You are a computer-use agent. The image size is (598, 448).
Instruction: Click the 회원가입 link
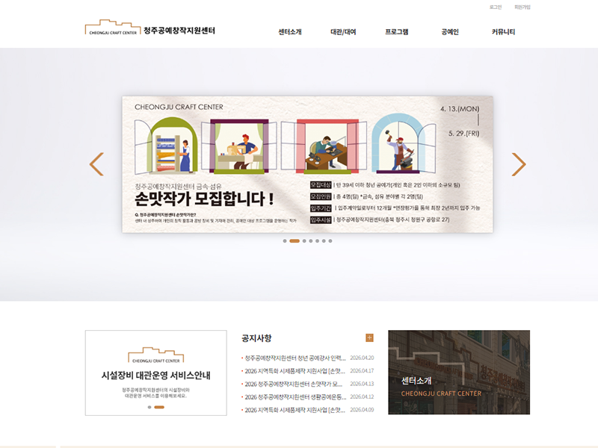click(522, 7)
